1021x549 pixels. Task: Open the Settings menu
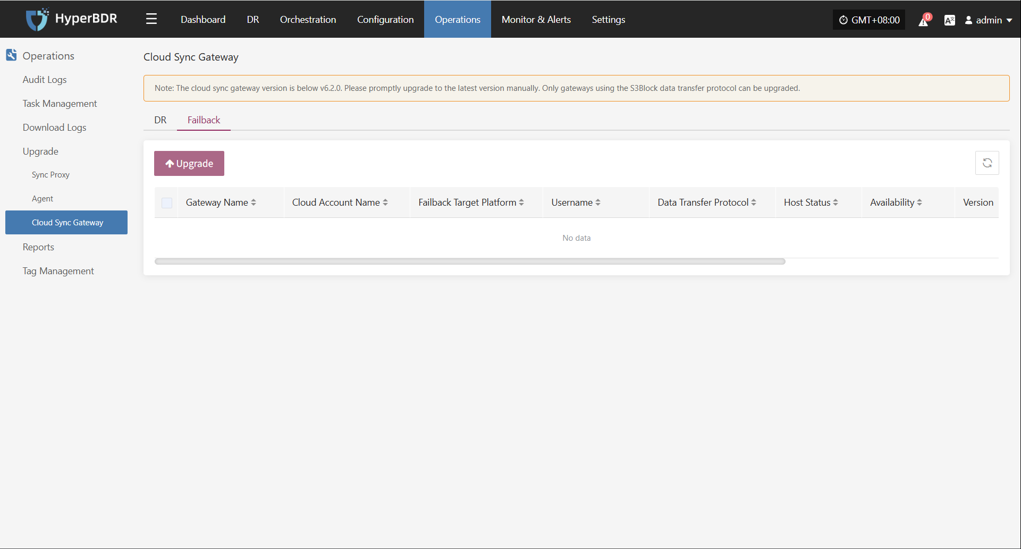click(609, 19)
